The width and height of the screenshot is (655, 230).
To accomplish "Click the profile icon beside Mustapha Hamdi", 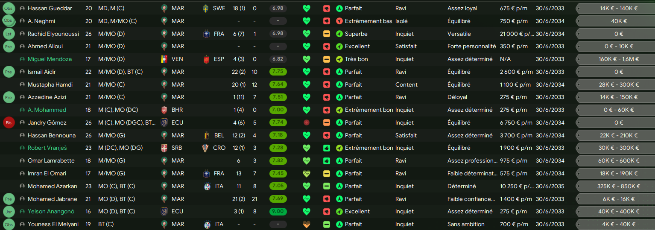I will (22, 85).
